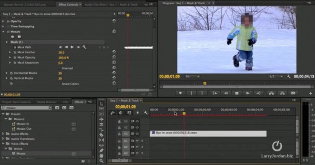Open Mask Path tracking settings wrench
This screenshot has width=315, height=165.
coord(84,47)
